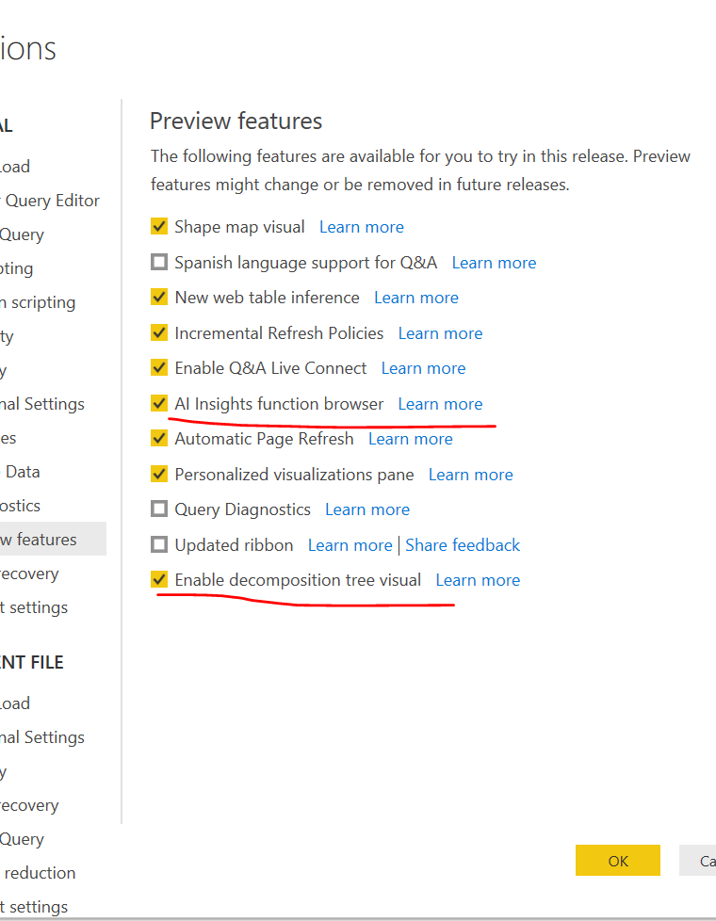Turn on the Updated ribbon checkbox

pos(159,545)
